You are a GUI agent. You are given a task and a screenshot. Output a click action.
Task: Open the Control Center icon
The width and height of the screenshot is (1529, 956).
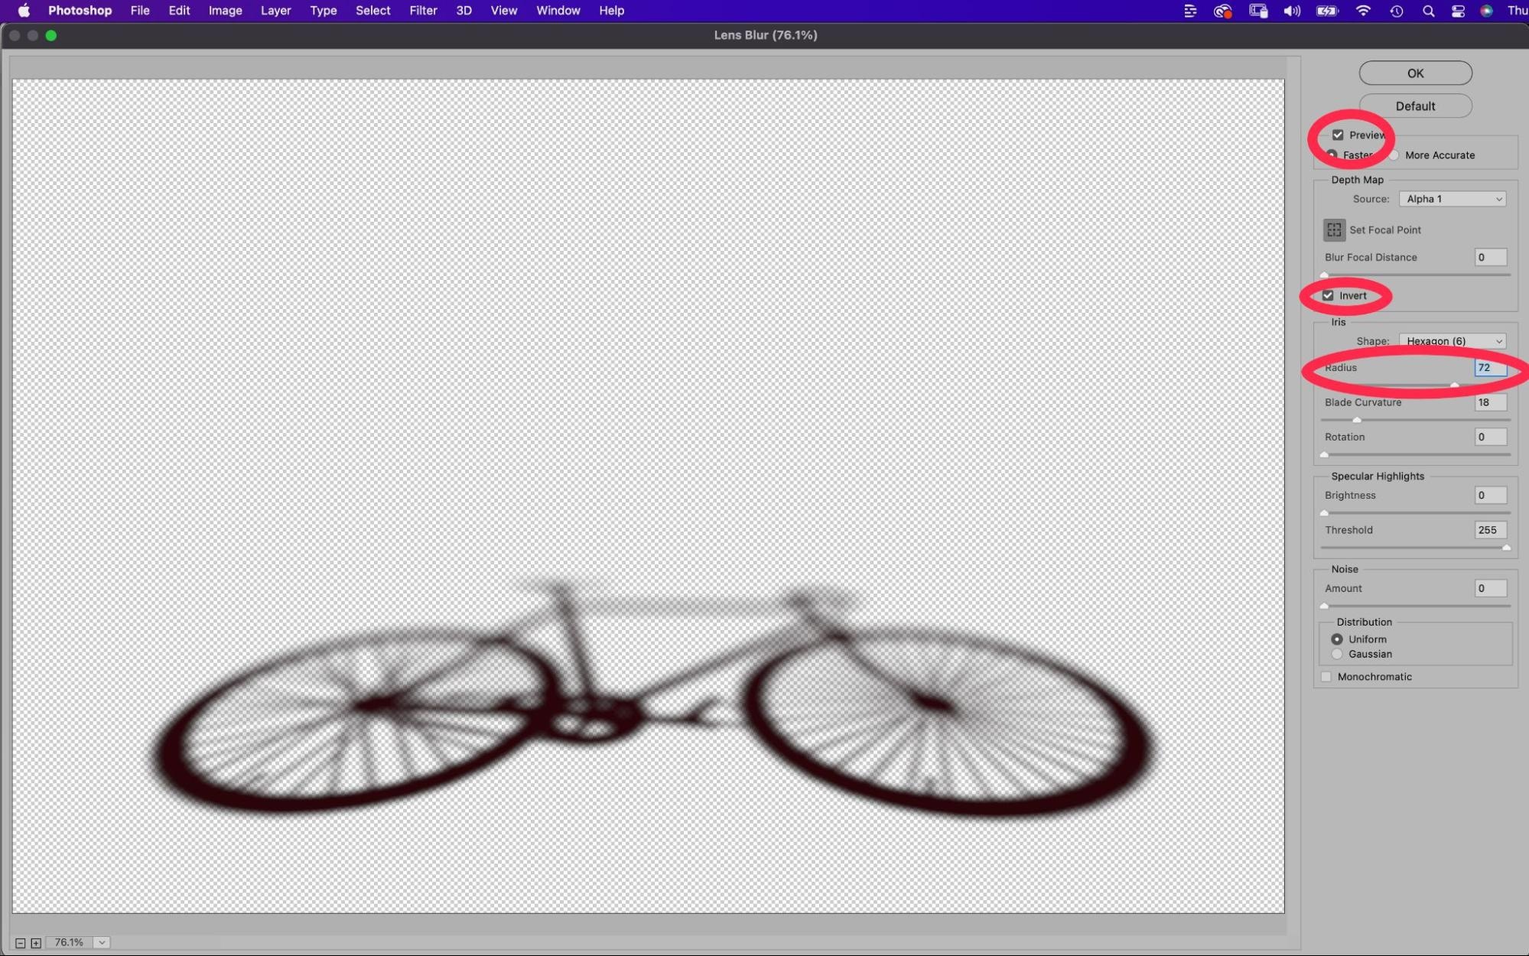click(1458, 11)
